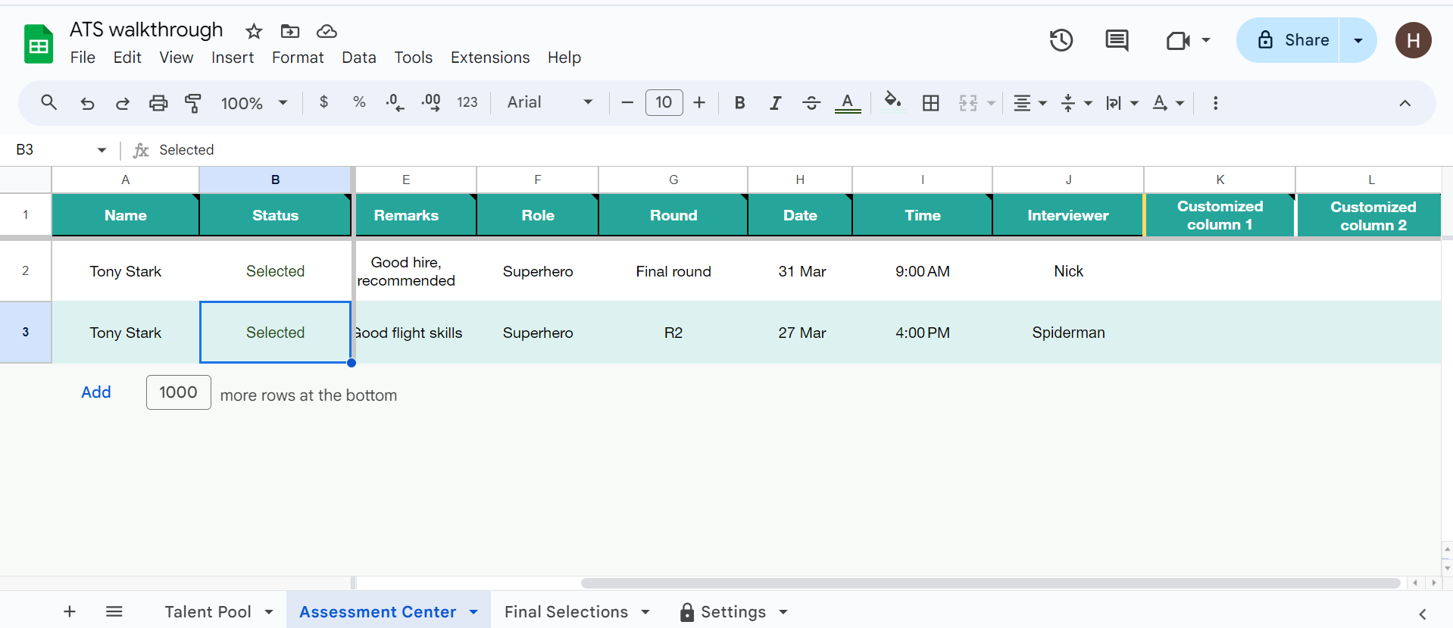Click Add more rows link
The width and height of the screenshot is (1453, 628).
tap(96, 392)
